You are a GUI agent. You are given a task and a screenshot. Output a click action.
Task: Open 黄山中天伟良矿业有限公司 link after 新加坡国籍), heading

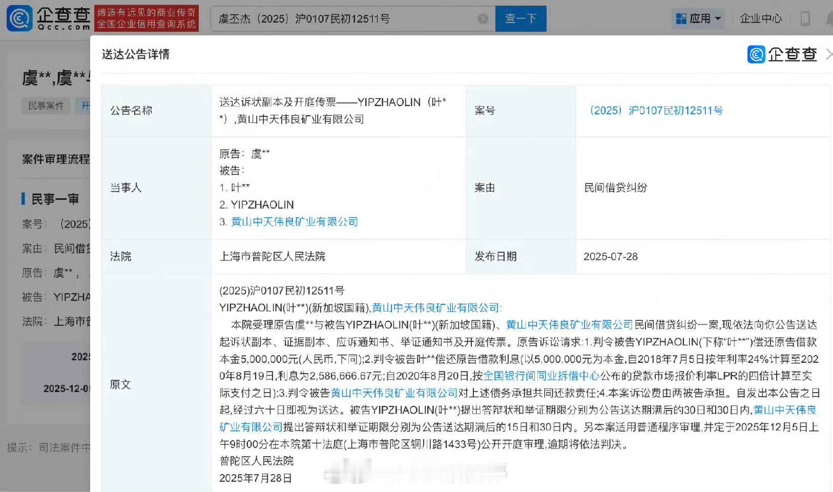(435, 307)
